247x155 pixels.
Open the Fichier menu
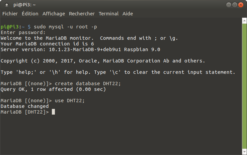(10, 14)
